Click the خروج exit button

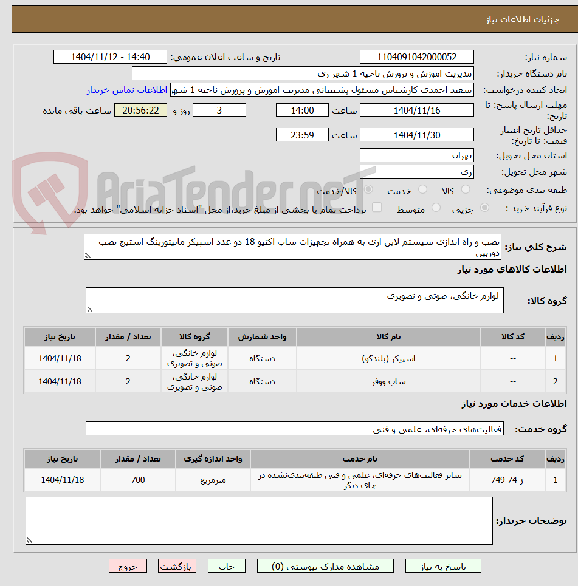click(128, 566)
